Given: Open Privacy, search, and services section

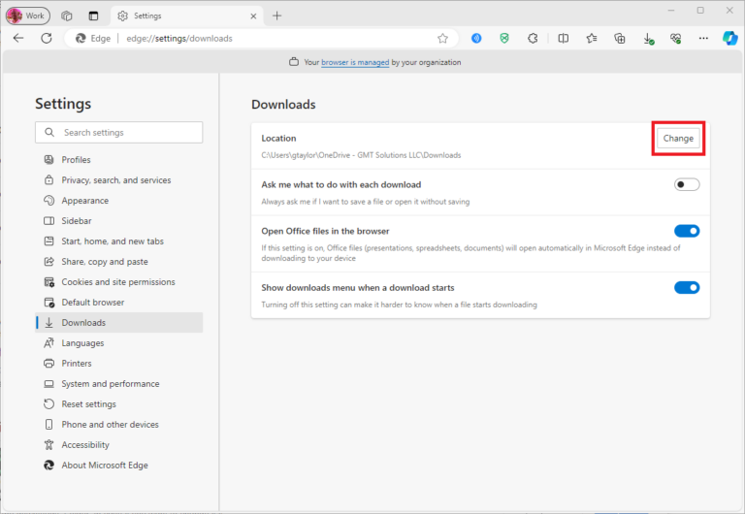Looking at the screenshot, I should 118,180.
